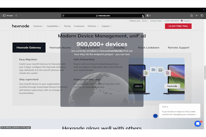Go back with the back arrow
The height and width of the screenshot is (137, 206).
pyautogui.click(x=16, y=15)
